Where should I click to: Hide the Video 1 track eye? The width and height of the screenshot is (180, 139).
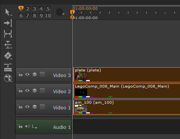point(27,107)
